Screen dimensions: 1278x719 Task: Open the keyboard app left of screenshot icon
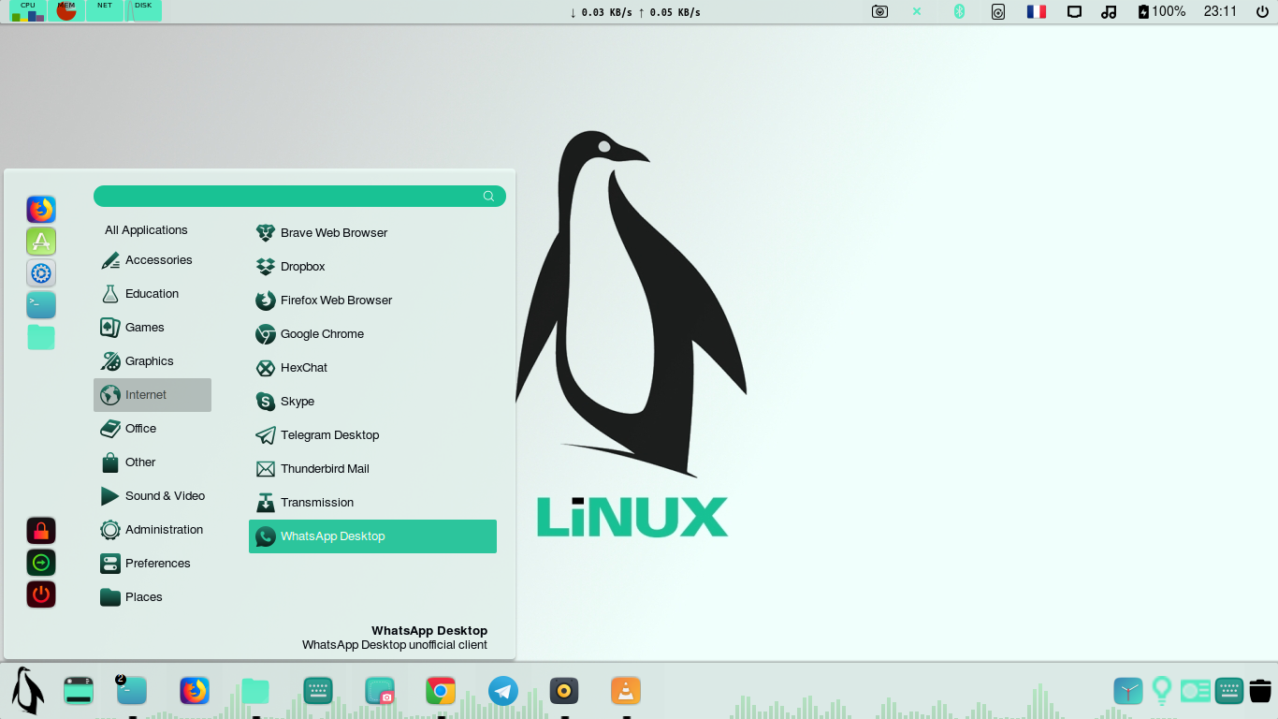(318, 691)
